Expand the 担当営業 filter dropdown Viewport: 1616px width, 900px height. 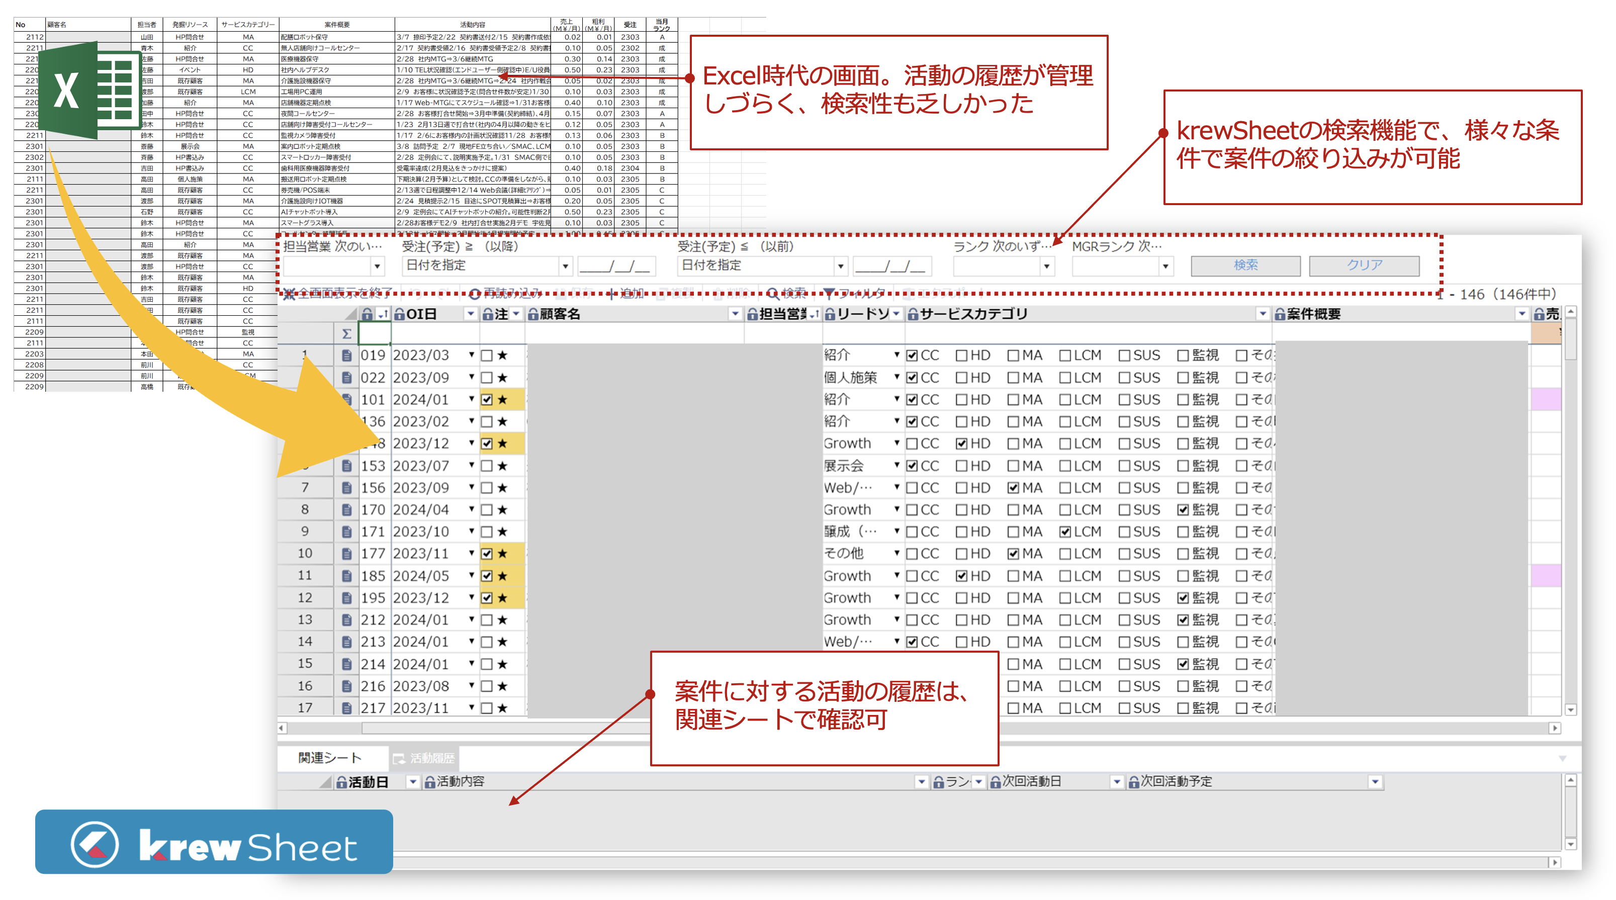pos(377,266)
